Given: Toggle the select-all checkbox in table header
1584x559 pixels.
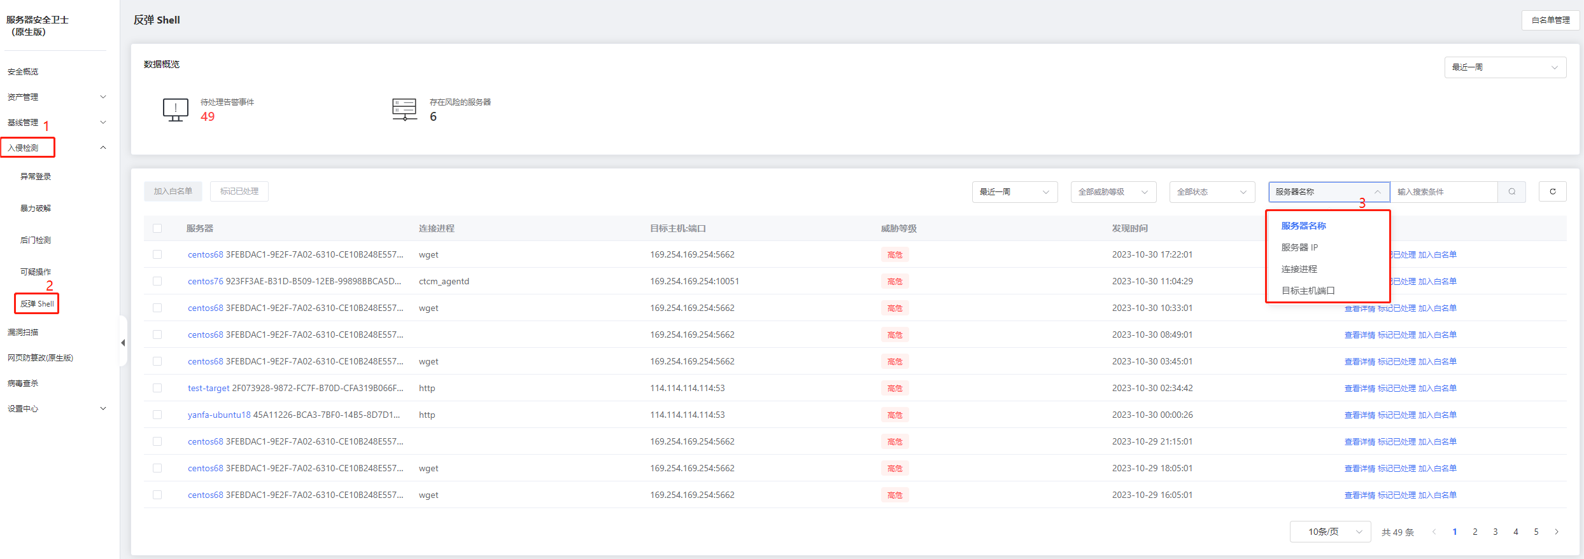Looking at the screenshot, I should point(157,228).
